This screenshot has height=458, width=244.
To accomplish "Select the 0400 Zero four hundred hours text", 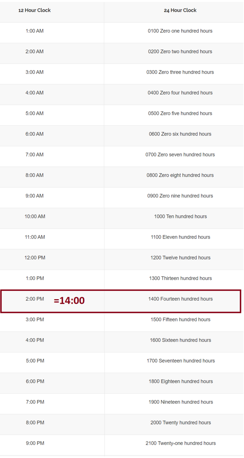I will pos(180,93).
